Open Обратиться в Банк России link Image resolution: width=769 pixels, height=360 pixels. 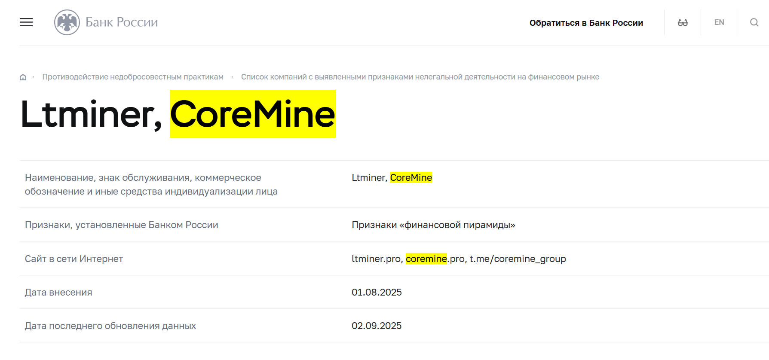coord(586,23)
